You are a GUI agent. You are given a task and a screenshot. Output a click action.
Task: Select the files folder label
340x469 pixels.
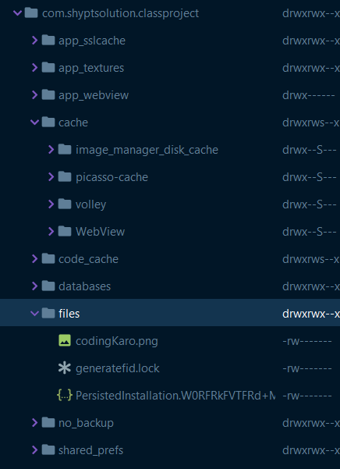pos(69,314)
